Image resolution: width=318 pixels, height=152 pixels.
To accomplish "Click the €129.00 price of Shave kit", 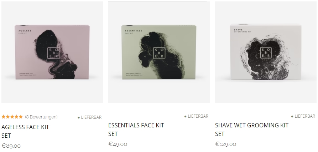I will tap(225, 144).
